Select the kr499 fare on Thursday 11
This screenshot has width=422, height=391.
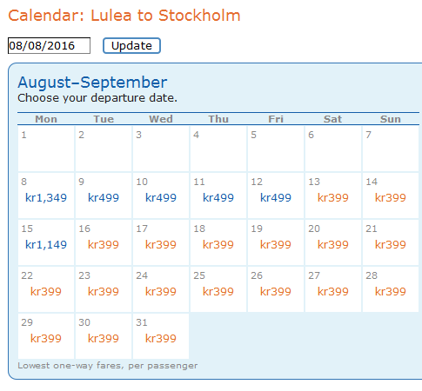(218, 198)
